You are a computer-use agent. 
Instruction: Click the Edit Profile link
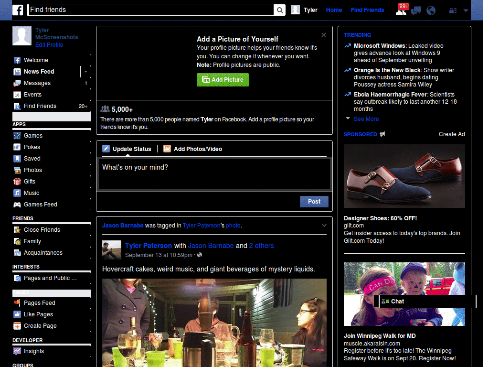point(49,44)
